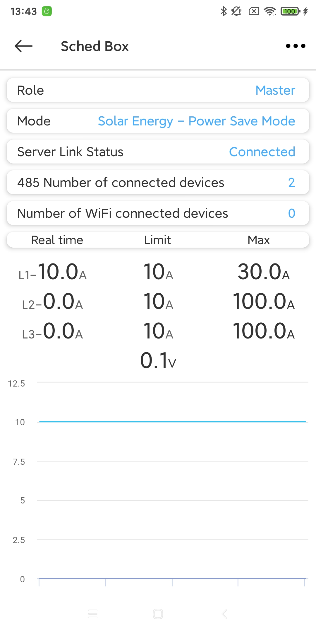
Task: Tap the green app notification icon
Action: point(47,11)
